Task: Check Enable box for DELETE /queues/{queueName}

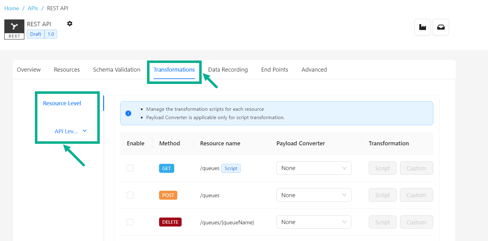Action: tap(130, 222)
